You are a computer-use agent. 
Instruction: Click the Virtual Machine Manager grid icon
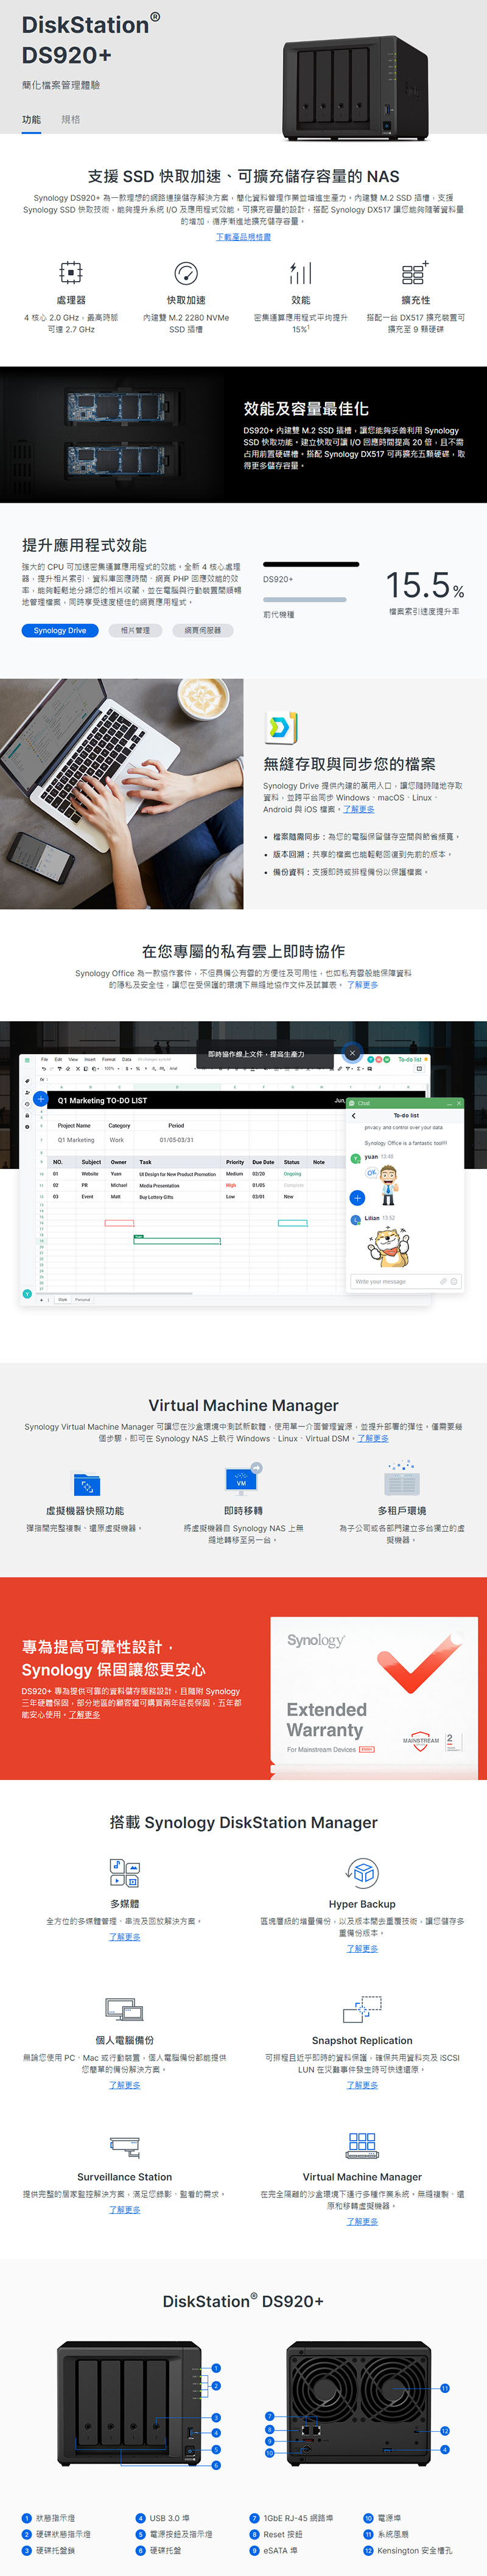(x=362, y=2145)
